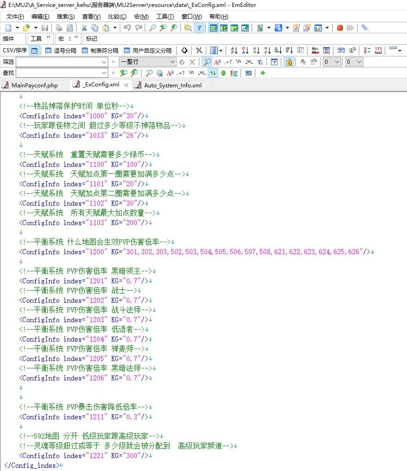
Task: Open properties with the blue pin icon
Action: point(364,28)
